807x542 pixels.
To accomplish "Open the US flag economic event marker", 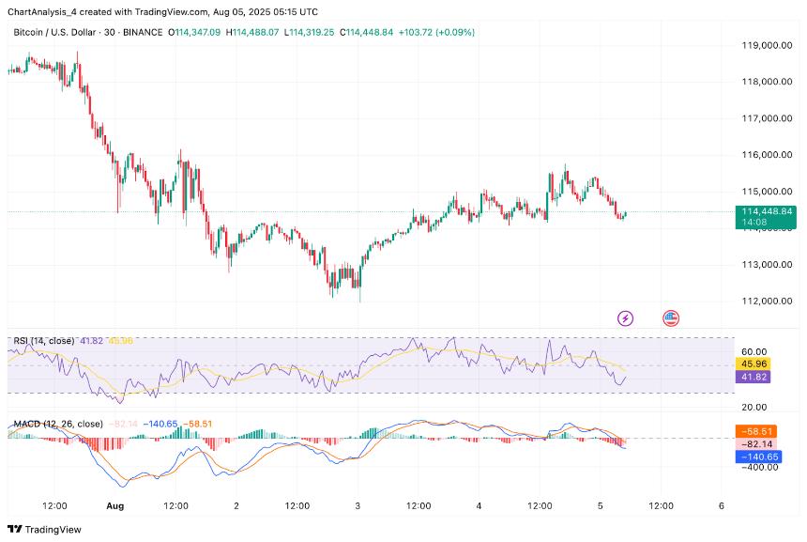I will tap(670, 317).
